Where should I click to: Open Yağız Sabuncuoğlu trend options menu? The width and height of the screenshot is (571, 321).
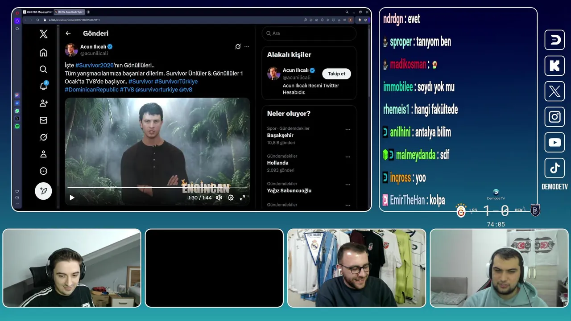(348, 185)
